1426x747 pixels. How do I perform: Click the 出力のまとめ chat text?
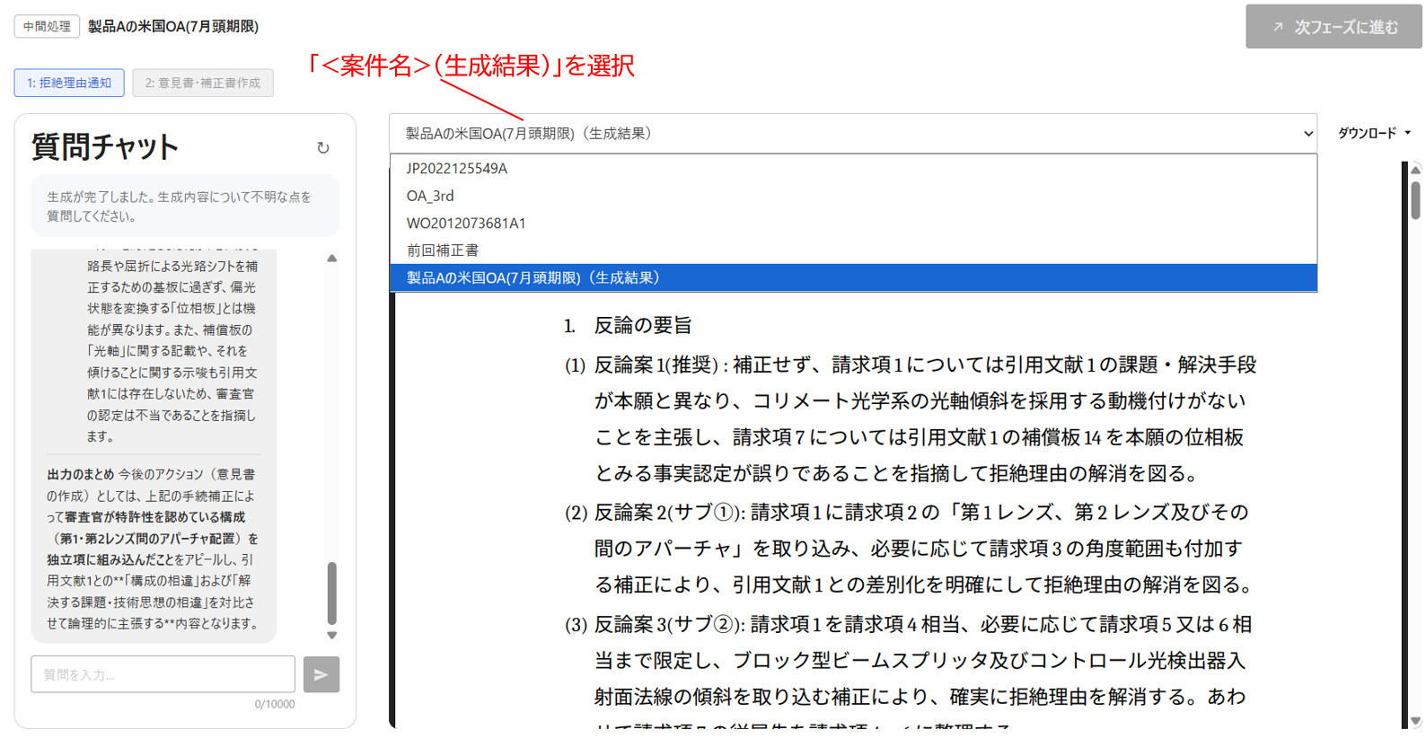pyautogui.click(x=153, y=549)
